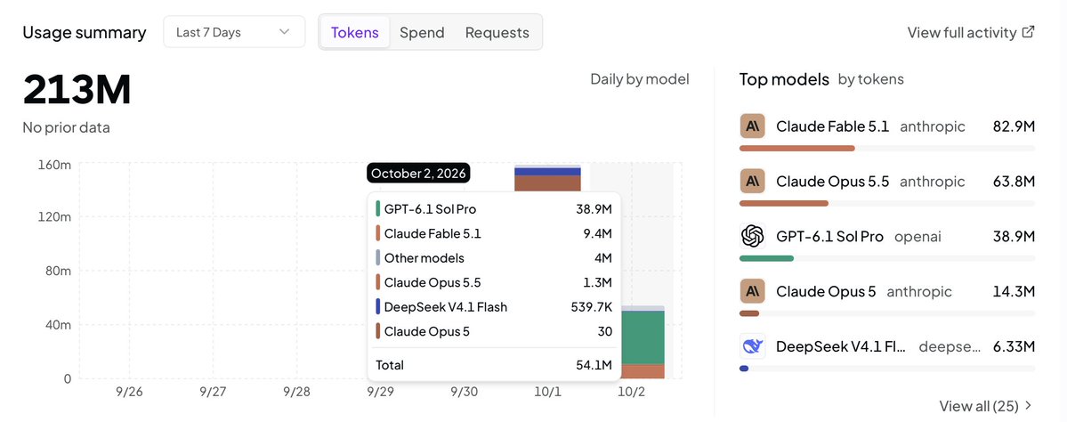Image resolution: width=1067 pixels, height=422 pixels.
Task: Click the green segment of the 10/2 bar
Action: pyautogui.click(x=642, y=337)
